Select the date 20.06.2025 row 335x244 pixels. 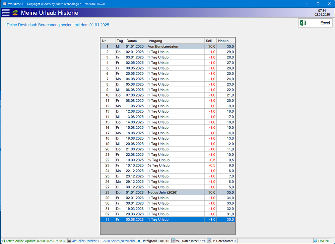168,74
